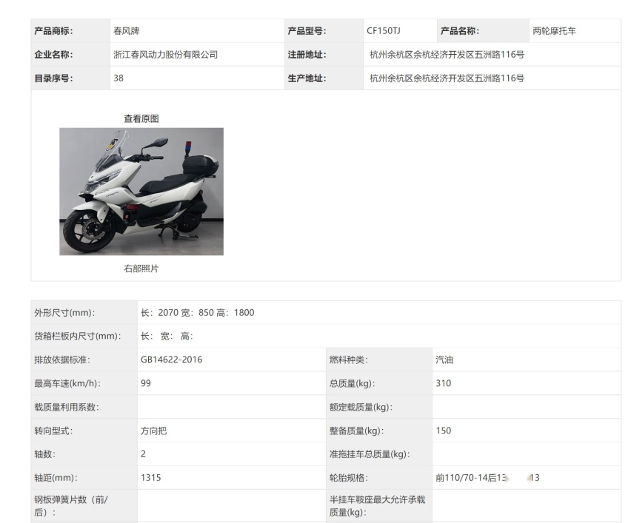Select the brand value 春风牌
This screenshot has height=523, width=631.
click(x=127, y=31)
